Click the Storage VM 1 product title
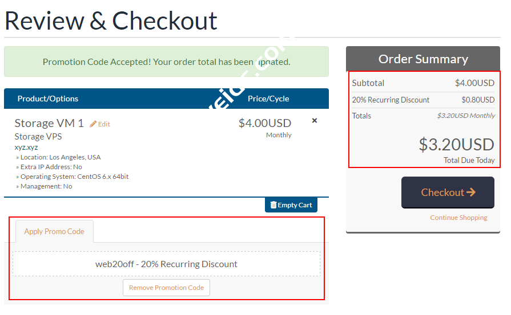Screen dimensions: 511x315 (x=49, y=123)
